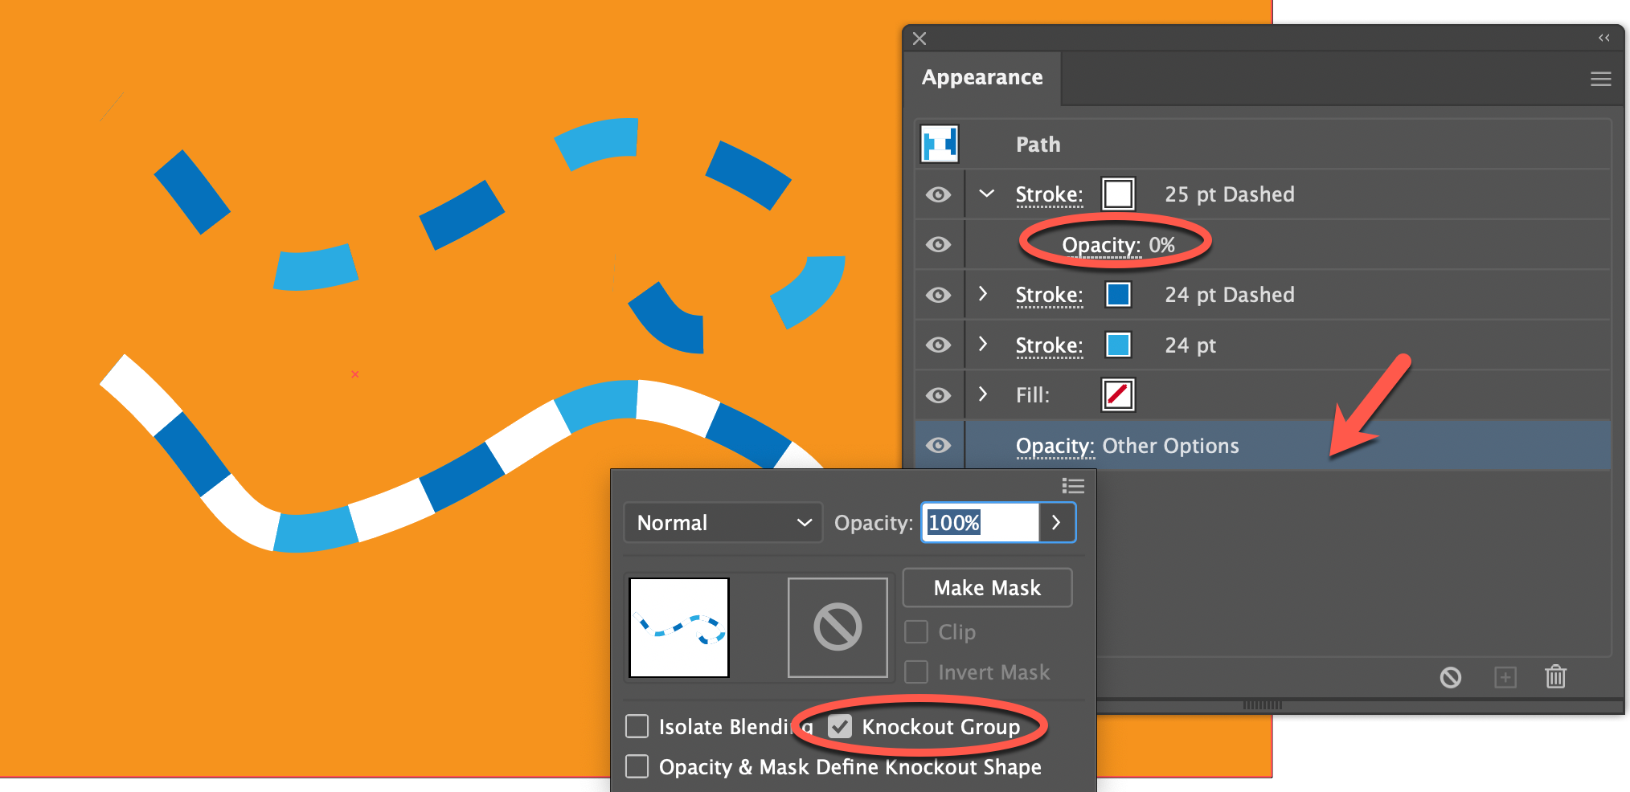Uncheck the Knockout Group checkbox
Viewport: 1630px width, 792px height.
click(840, 726)
